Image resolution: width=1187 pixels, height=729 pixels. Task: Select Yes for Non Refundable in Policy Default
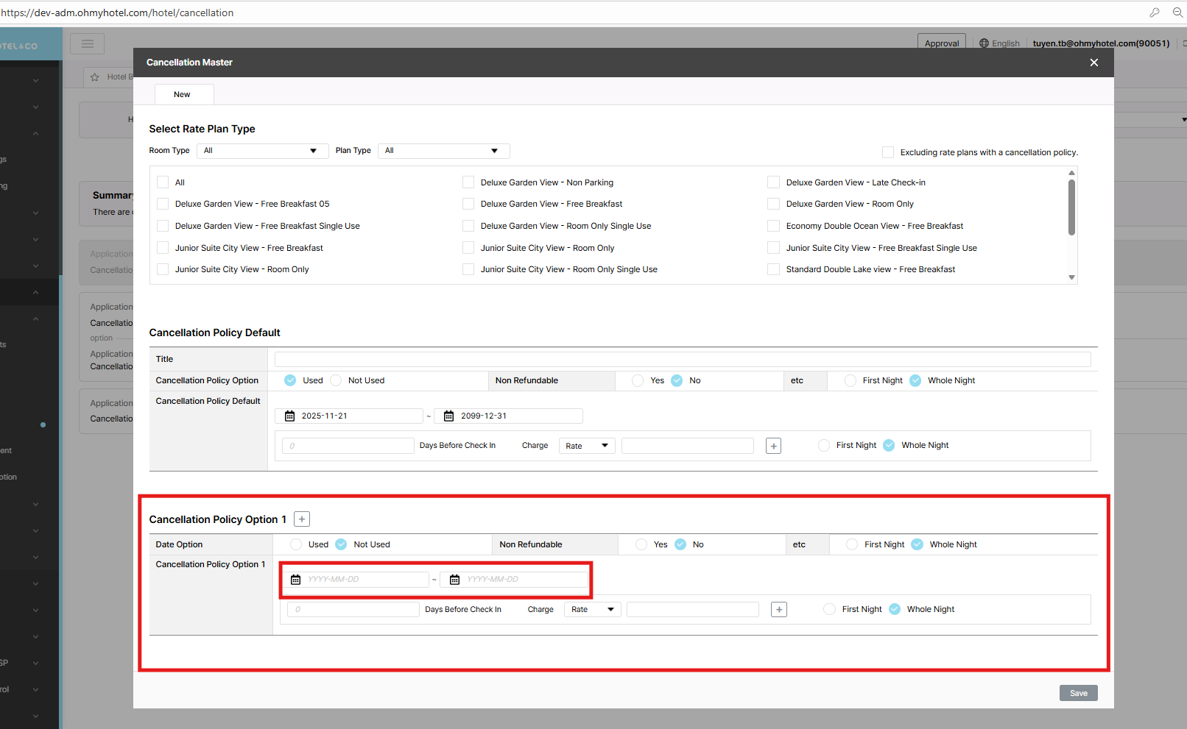click(638, 380)
